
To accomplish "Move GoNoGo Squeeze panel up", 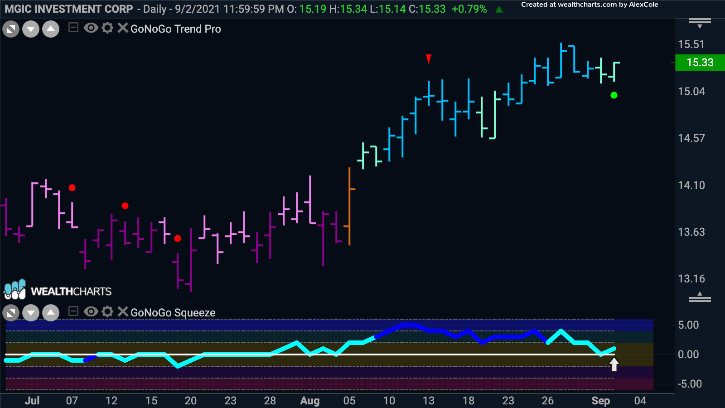I will click(x=51, y=313).
